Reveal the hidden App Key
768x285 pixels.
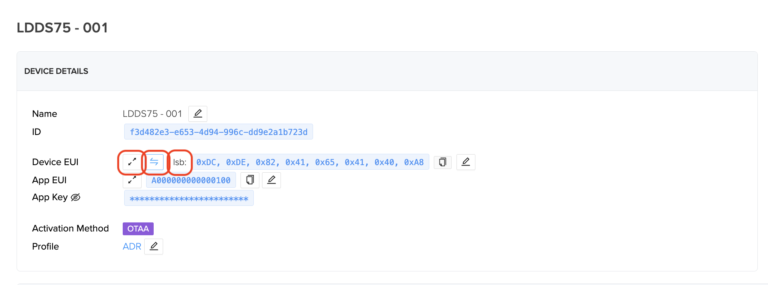pos(76,197)
